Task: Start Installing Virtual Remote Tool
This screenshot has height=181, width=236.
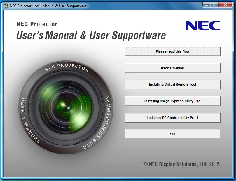Action: point(172,84)
